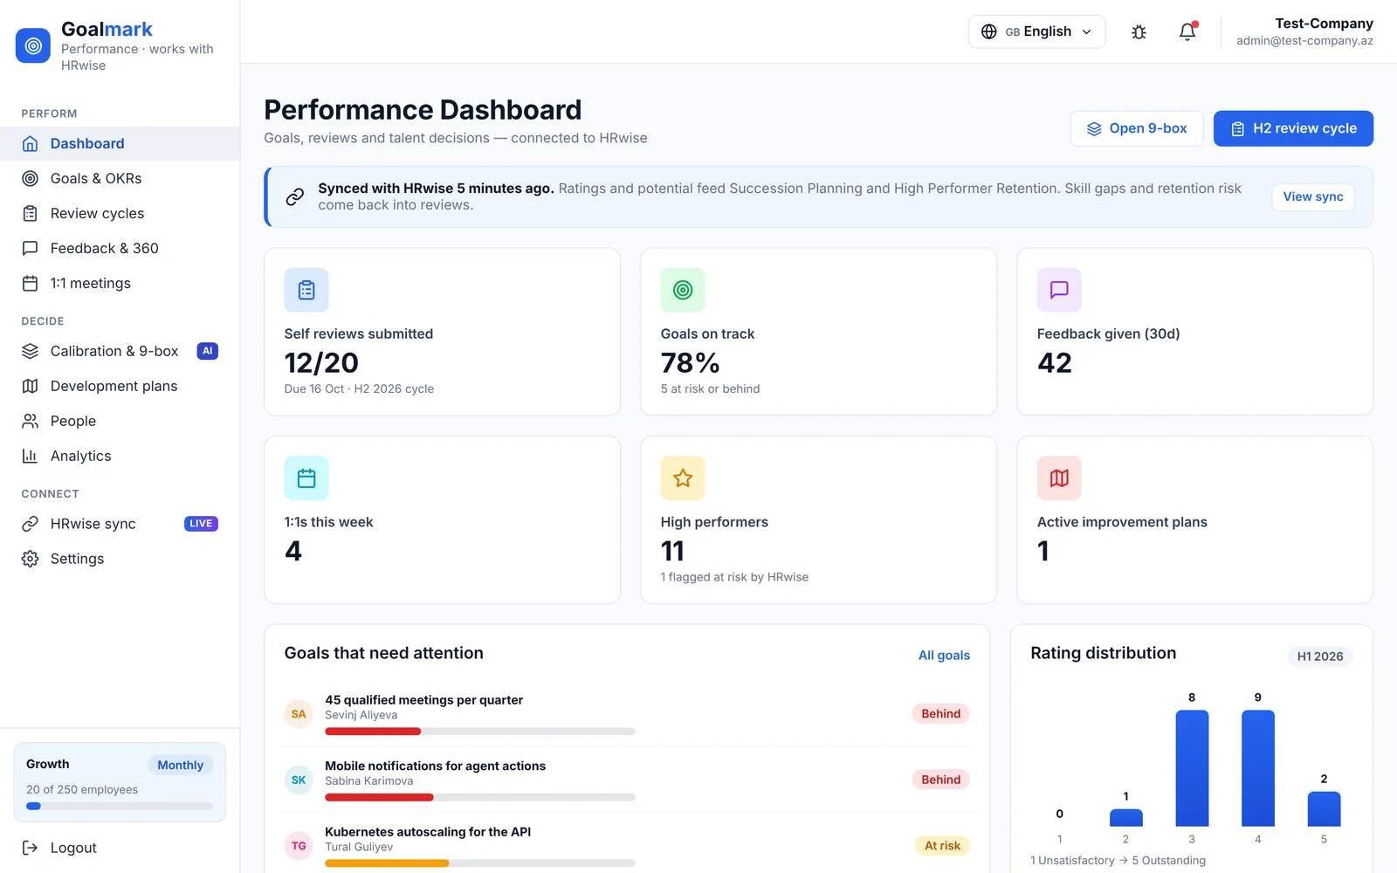Viewport: 1397px width, 873px height.
Task: Open Analytics in the sidebar
Action: (x=120, y=456)
